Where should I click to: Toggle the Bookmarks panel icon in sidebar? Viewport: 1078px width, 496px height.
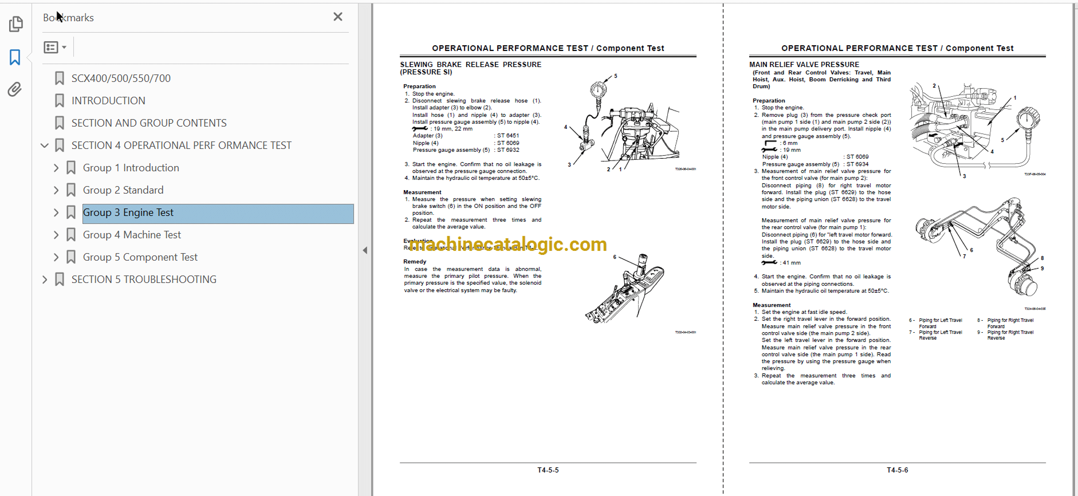[15, 57]
